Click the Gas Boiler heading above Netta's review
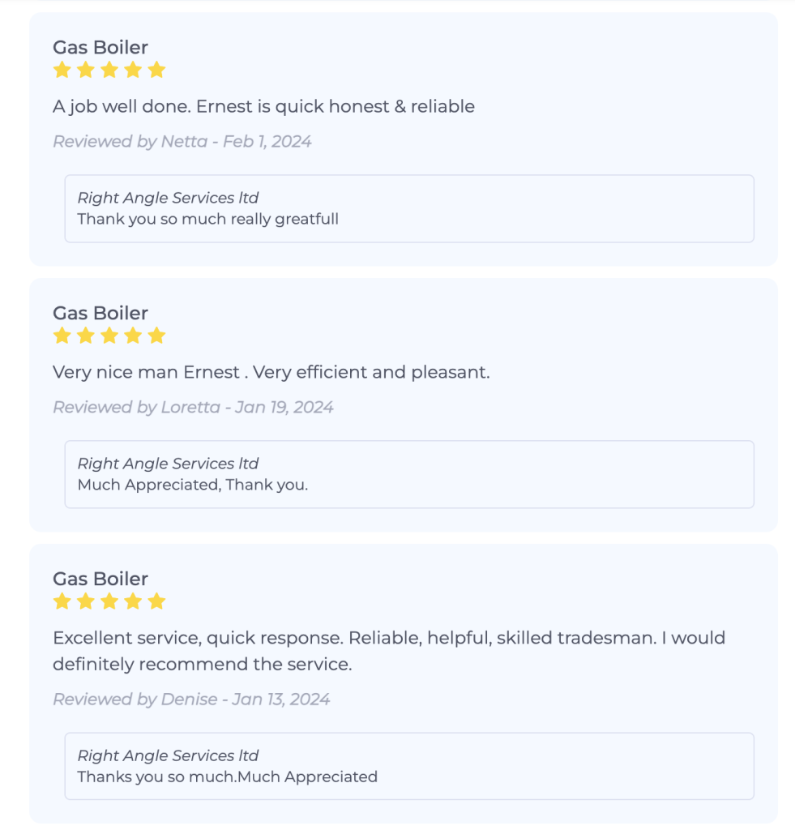Image resolution: width=795 pixels, height=830 pixels. point(100,48)
